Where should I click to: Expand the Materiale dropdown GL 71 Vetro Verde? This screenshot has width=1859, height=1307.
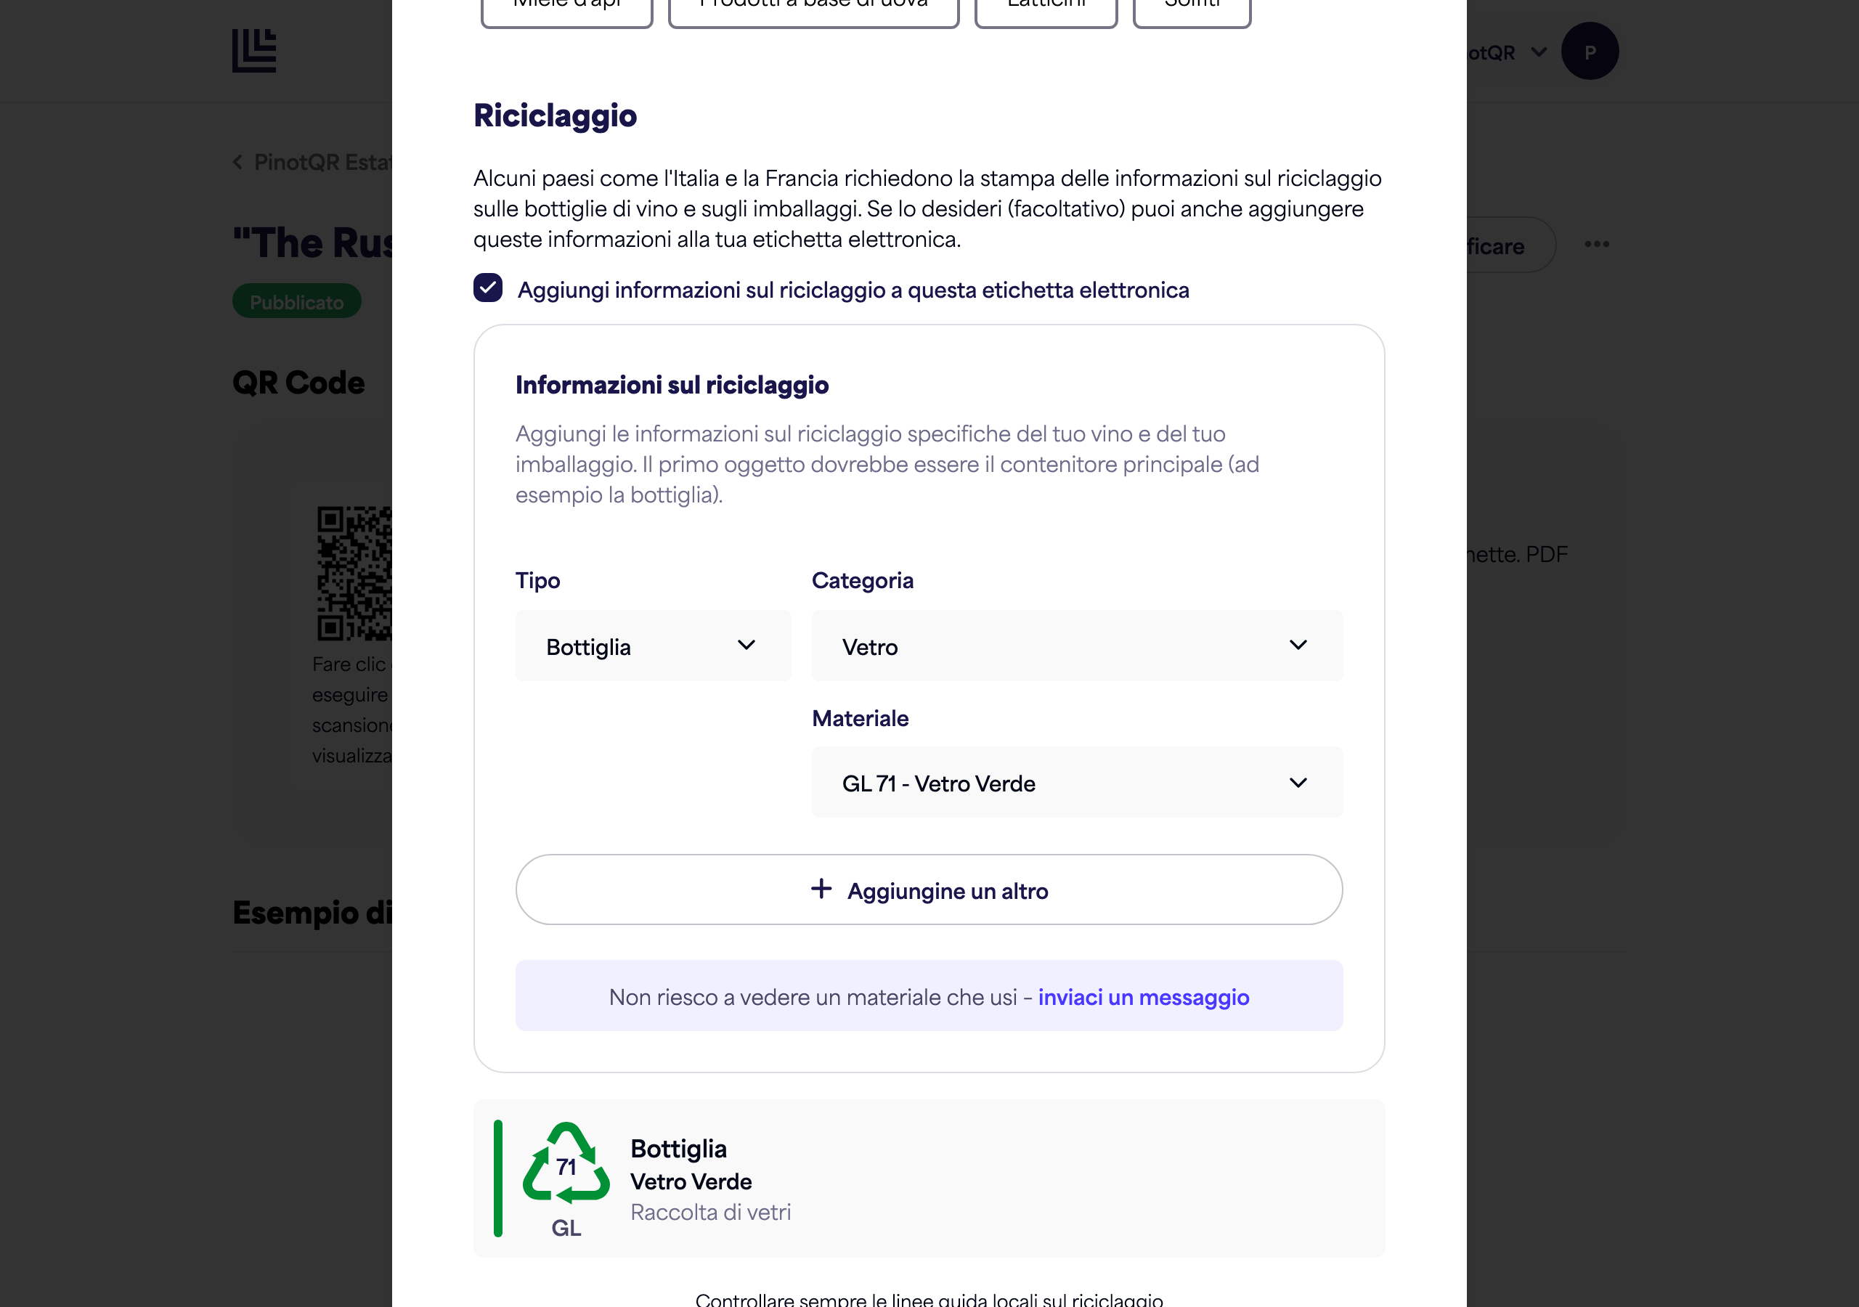(1077, 783)
